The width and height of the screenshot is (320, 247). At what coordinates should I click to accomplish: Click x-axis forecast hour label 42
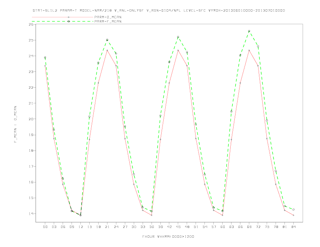[x=169, y=227]
